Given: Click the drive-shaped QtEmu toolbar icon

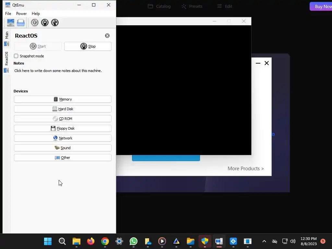Looking at the screenshot, I should (21, 22).
